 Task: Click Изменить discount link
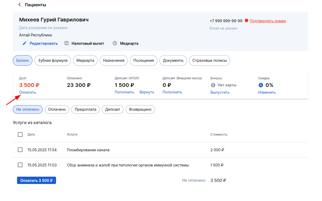pos(267,92)
